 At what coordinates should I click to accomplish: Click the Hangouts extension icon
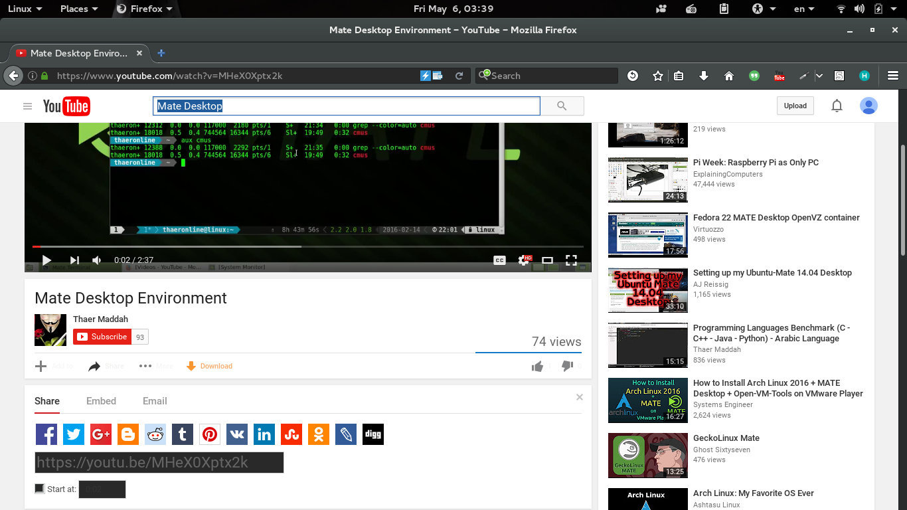click(x=754, y=76)
